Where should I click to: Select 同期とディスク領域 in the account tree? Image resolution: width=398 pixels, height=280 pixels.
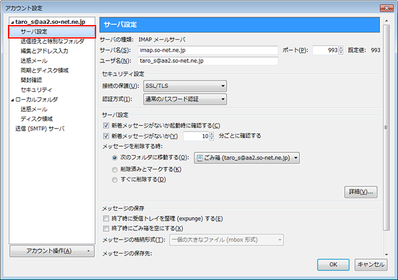point(44,70)
